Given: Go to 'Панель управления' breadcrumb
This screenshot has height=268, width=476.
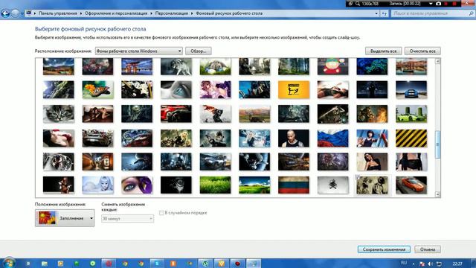Looking at the screenshot, I should click(58, 13).
